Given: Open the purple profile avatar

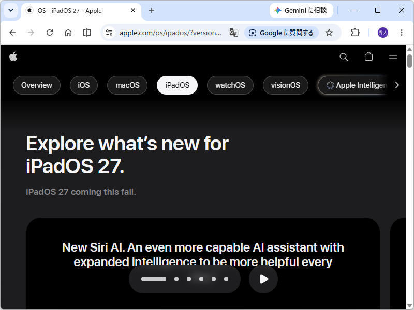Looking at the screenshot, I should click(x=383, y=33).
